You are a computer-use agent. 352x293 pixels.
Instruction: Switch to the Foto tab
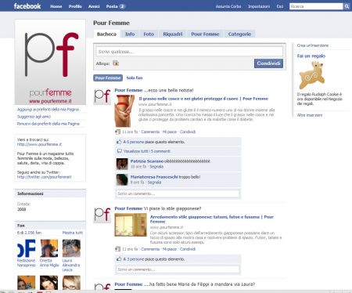tap(149, 34)
